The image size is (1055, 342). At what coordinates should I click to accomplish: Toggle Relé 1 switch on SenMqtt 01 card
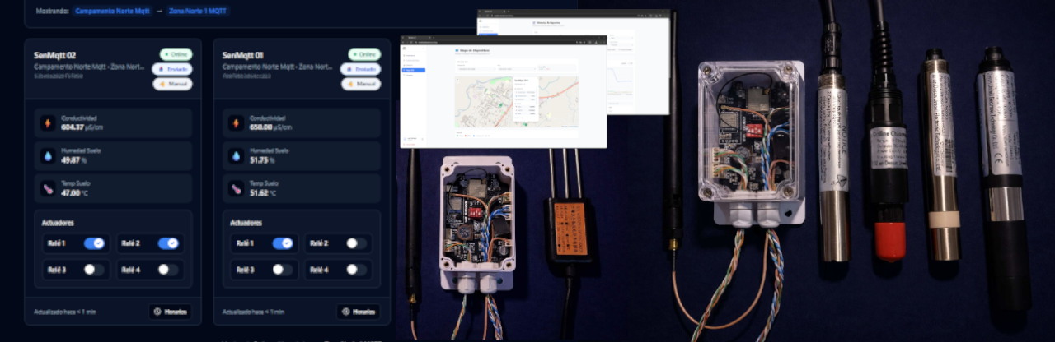283,243
